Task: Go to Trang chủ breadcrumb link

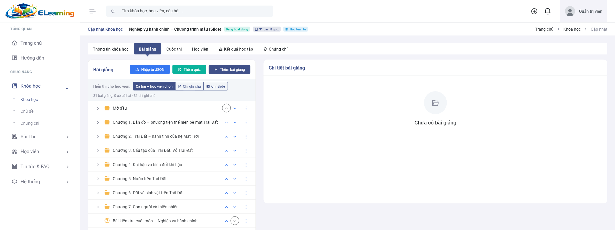Action: (x=544, y=29)
